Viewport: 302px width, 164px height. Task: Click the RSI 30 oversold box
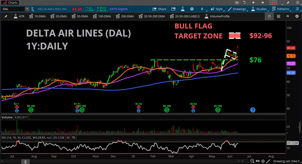(x=68, y=138)
